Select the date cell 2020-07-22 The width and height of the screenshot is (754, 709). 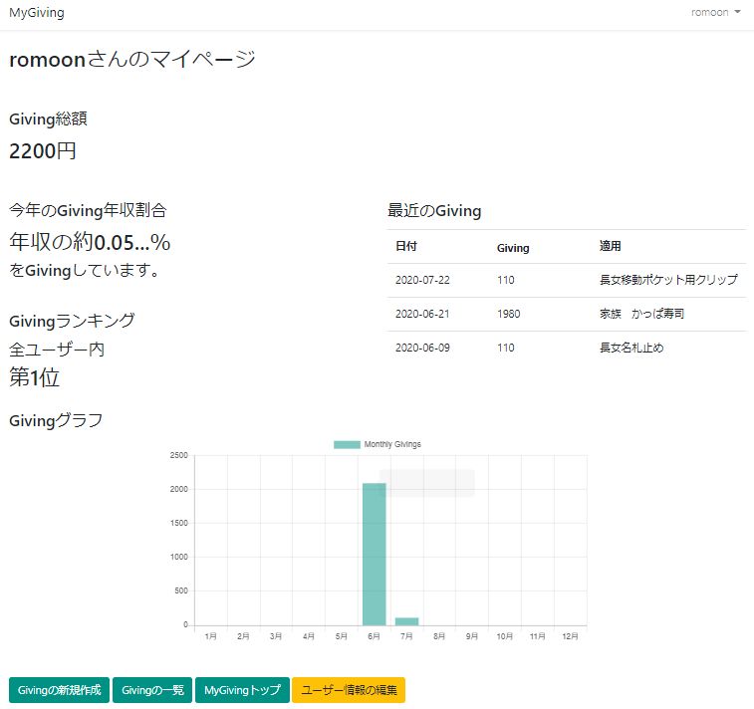point(422,280)
